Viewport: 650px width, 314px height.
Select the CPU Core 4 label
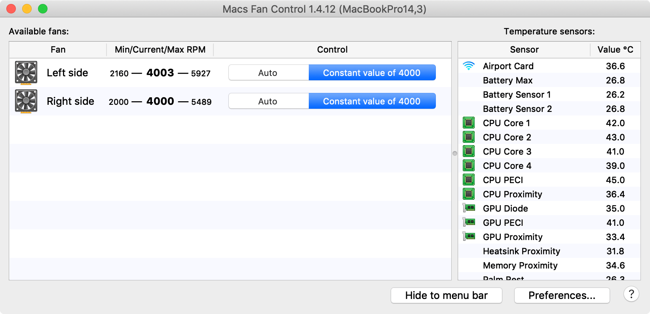point(507,166)
